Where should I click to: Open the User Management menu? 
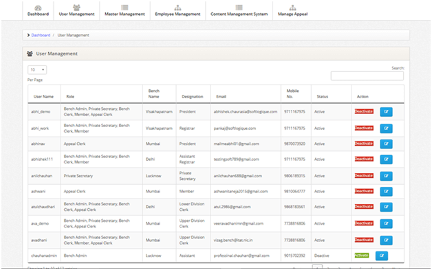[x=76, y=10]
